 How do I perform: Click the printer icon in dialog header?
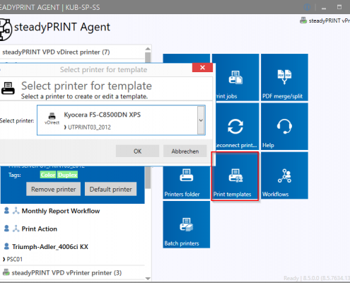tap(8, 88)
